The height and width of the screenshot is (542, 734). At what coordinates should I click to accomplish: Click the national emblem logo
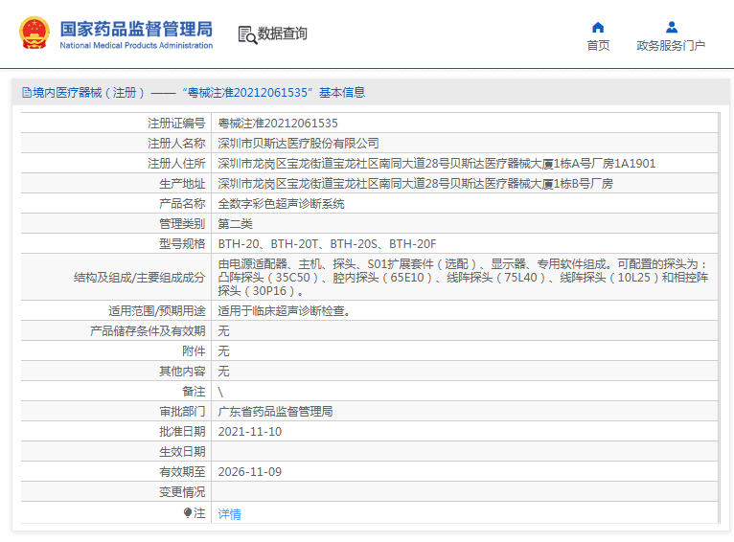(x=34, y=34)
